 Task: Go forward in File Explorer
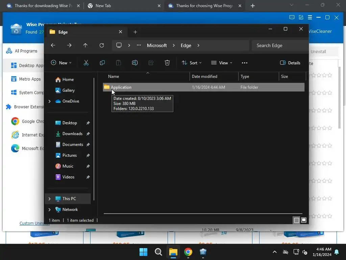[x=69, y=45]
